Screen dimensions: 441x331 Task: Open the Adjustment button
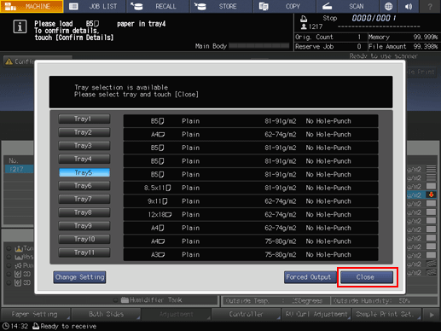pyautogui.click(x=176, y=314)
